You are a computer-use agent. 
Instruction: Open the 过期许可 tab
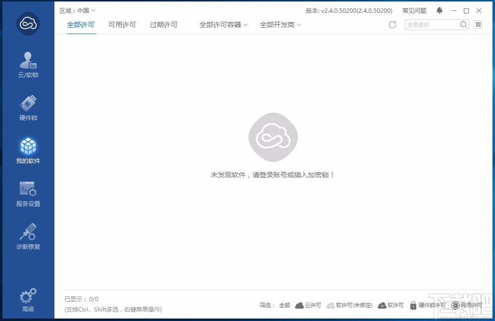163,23
